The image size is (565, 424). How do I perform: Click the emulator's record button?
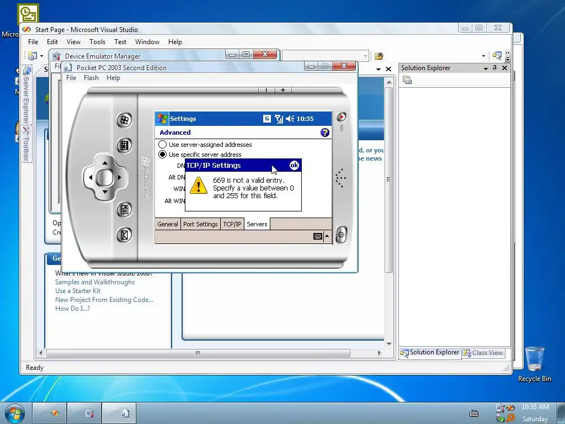(341, 117)
